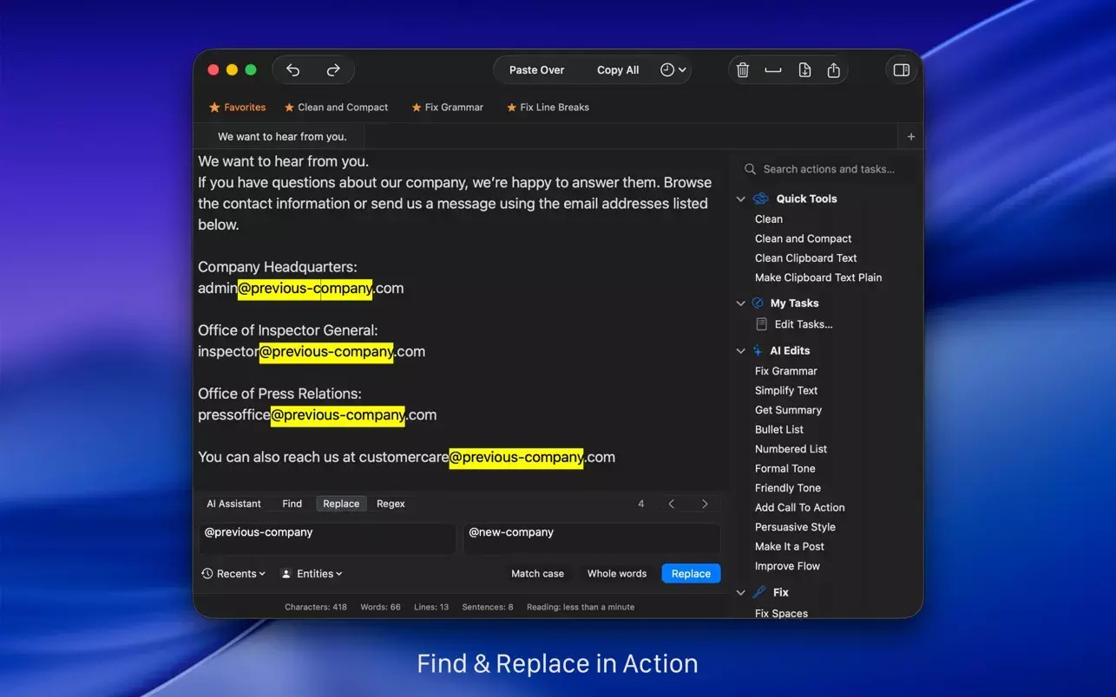1116x697 pixels.
Task: Click the export document icon
Action: (x=804, y=70)
